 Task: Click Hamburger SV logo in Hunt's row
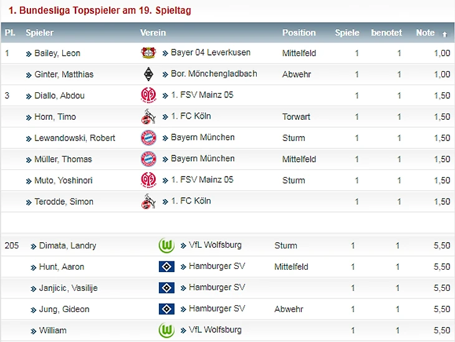166,266
